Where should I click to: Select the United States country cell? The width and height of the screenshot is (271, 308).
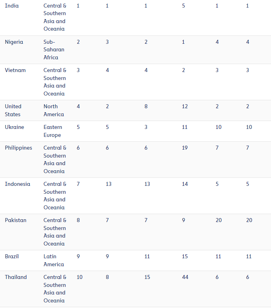[13, 110]
